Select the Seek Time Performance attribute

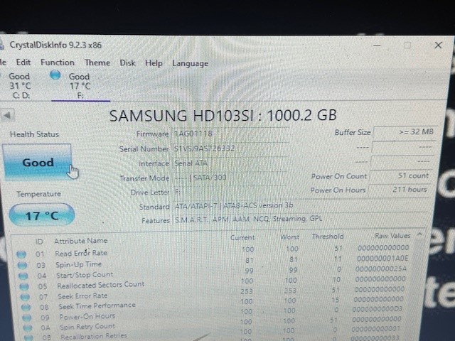point(97,306)
